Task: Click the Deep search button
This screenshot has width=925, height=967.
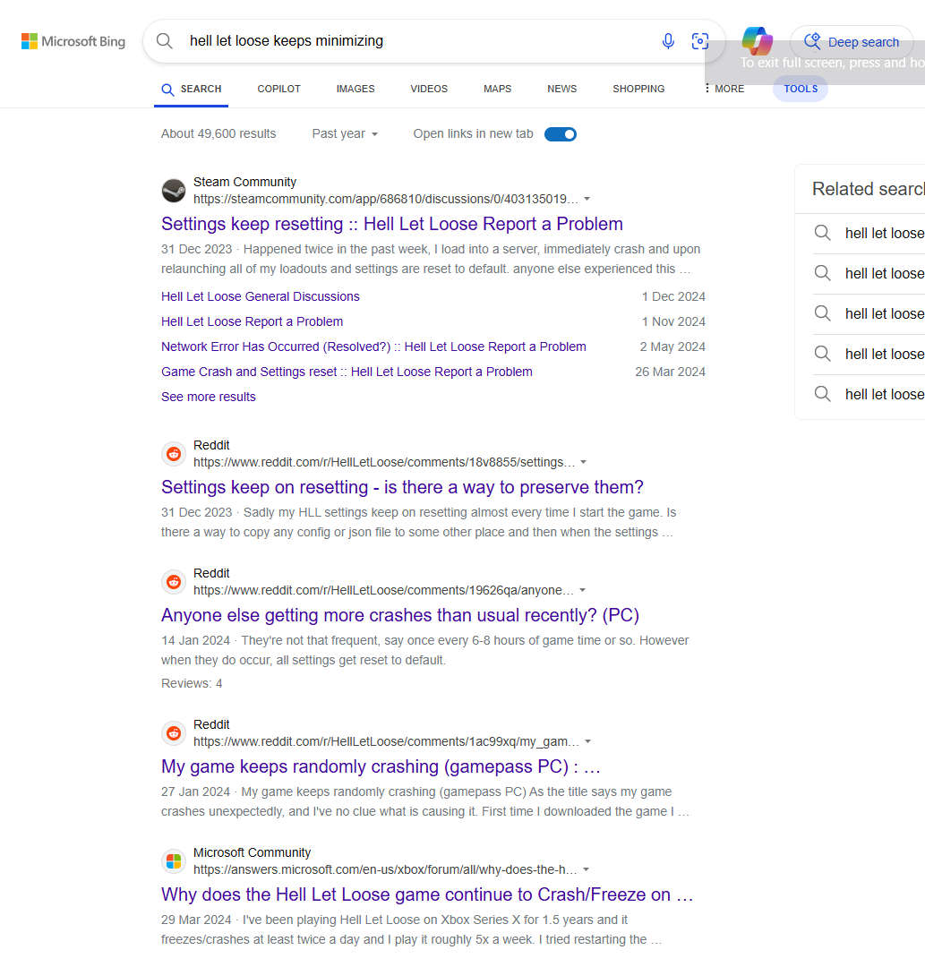Action: point(852,42)
